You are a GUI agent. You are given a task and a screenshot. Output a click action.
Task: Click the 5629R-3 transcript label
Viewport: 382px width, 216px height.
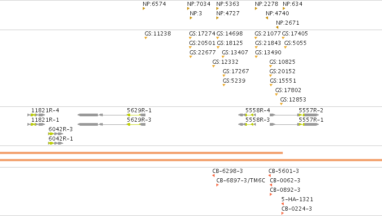(139, 120)
